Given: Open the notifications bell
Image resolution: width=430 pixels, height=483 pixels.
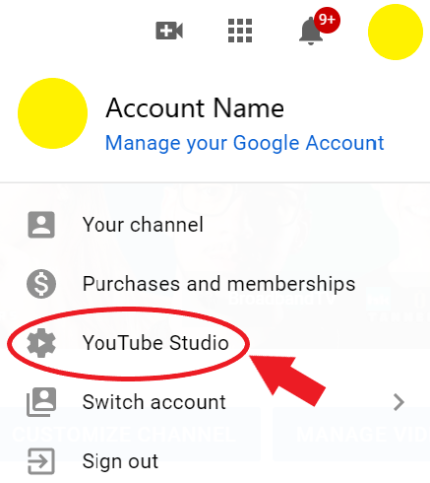Looking at the screenshot, I should click(x=310, y=33).
